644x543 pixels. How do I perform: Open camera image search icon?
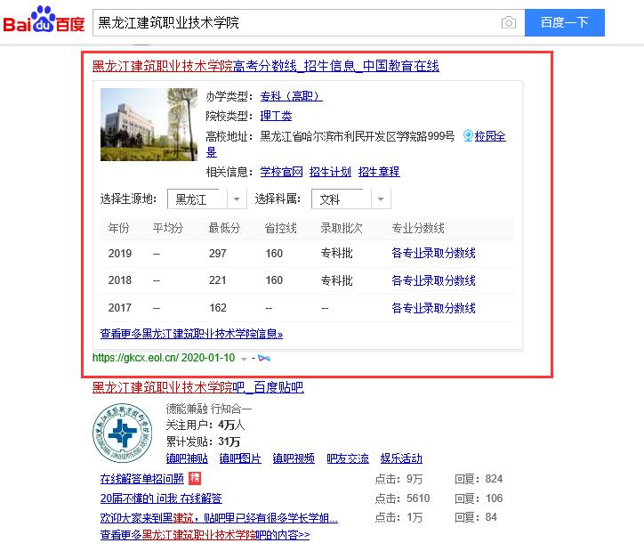pyautogui.click(x=509, y=22)
